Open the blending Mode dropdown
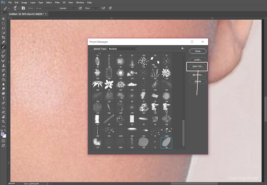 pyautogui.click(x=46, y=8)
